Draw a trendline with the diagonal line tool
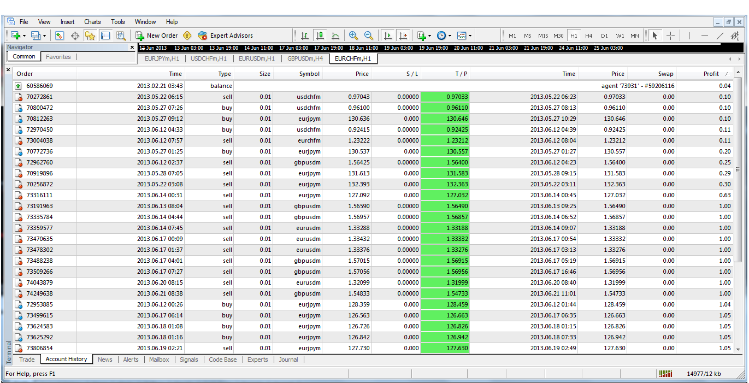This screenshot has height=383, width=749. 720,36
